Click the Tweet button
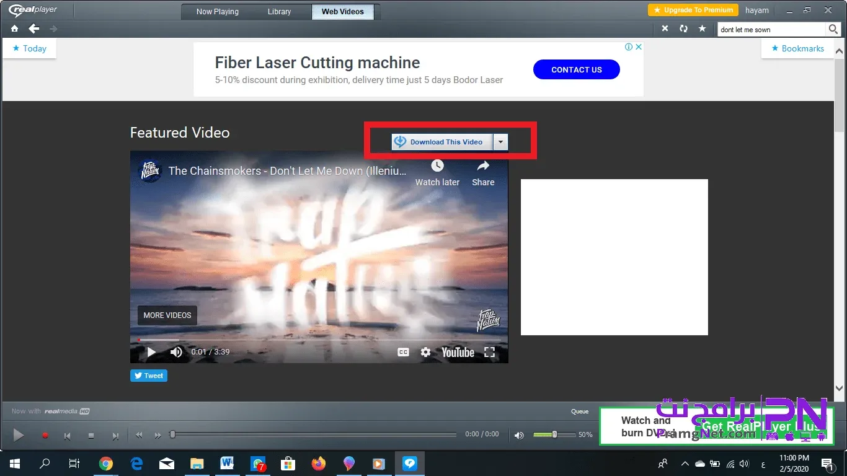The width and height of the screenshot is (847, 476). tap(149, 376)
